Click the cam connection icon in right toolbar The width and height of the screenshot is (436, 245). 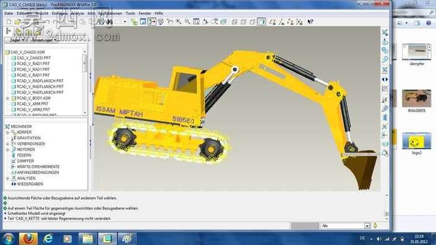tap(385, 41)
